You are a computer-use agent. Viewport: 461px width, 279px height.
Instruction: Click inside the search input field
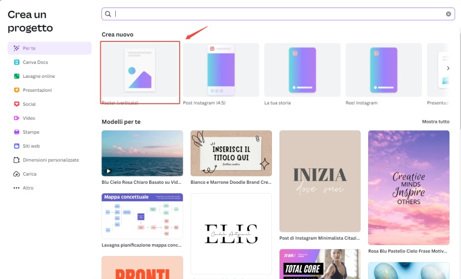click(277, 14)
